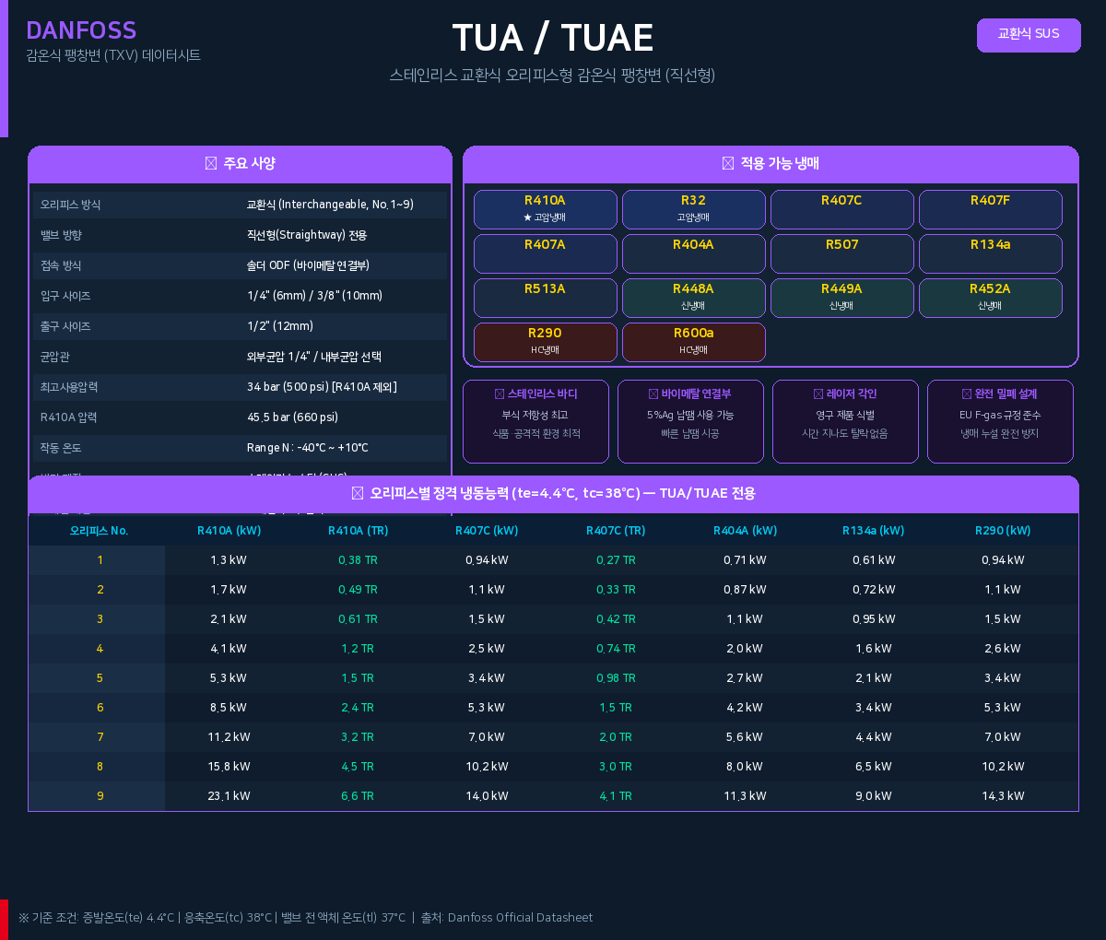Pick the R449A 신냉매 chip

coord(842,298)
